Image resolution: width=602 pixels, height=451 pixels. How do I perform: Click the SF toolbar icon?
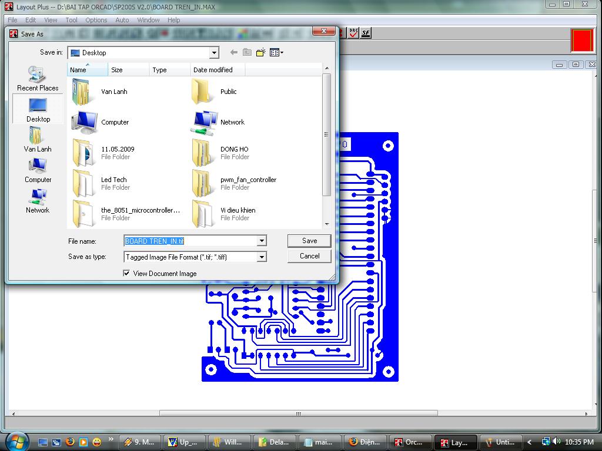tap(366, 33)
